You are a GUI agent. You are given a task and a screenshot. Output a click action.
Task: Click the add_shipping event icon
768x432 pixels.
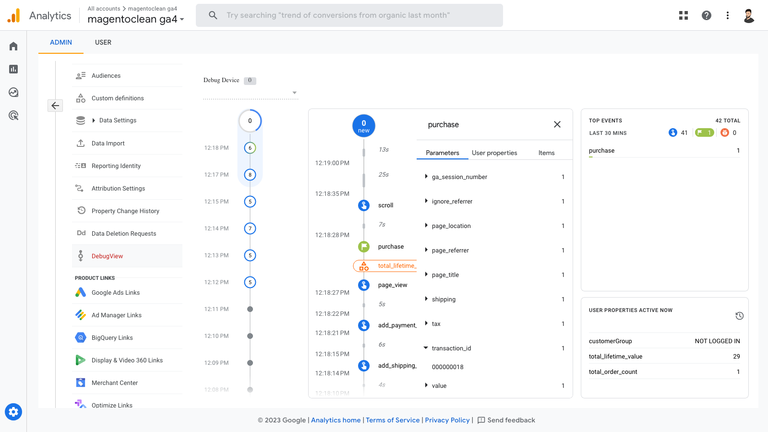click(x=364, y=366)
